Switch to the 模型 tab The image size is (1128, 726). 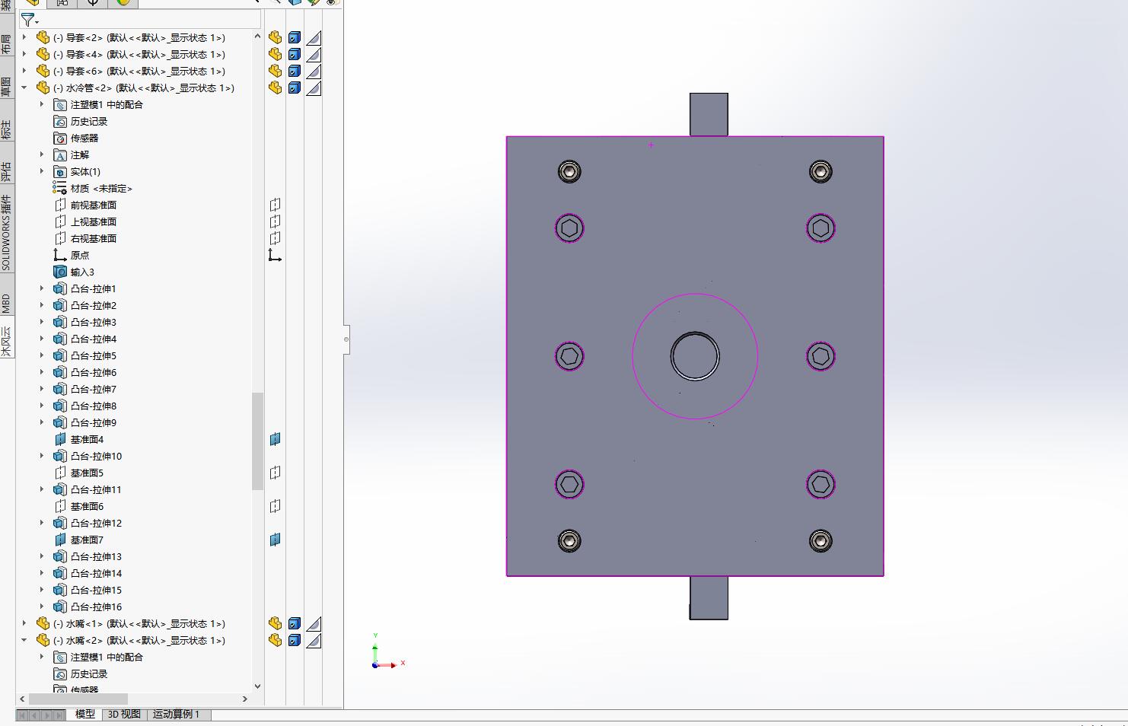[85, 715]
